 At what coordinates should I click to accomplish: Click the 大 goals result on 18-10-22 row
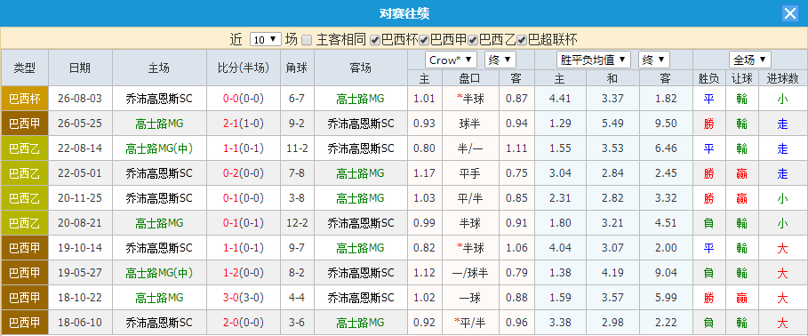(782, 298)
